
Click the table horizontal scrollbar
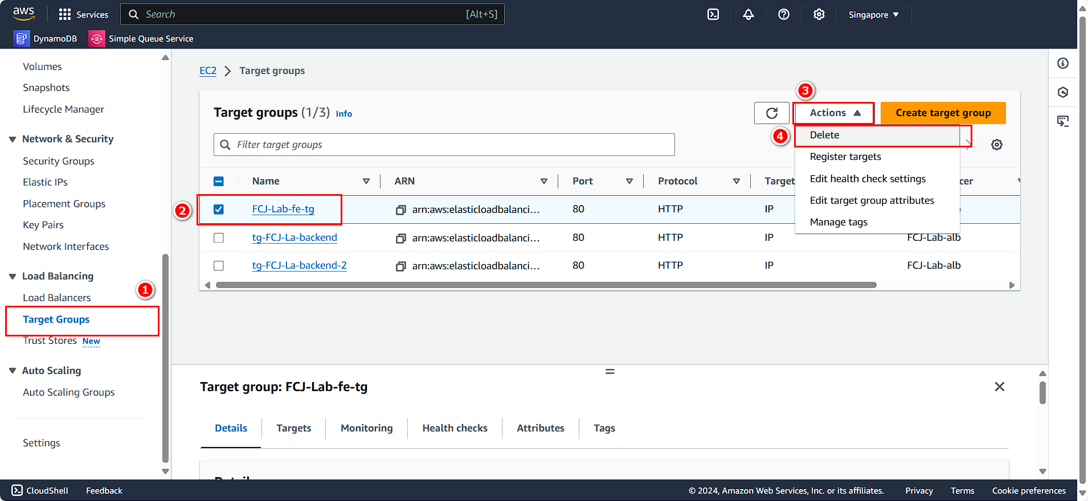tap(546, 285)
